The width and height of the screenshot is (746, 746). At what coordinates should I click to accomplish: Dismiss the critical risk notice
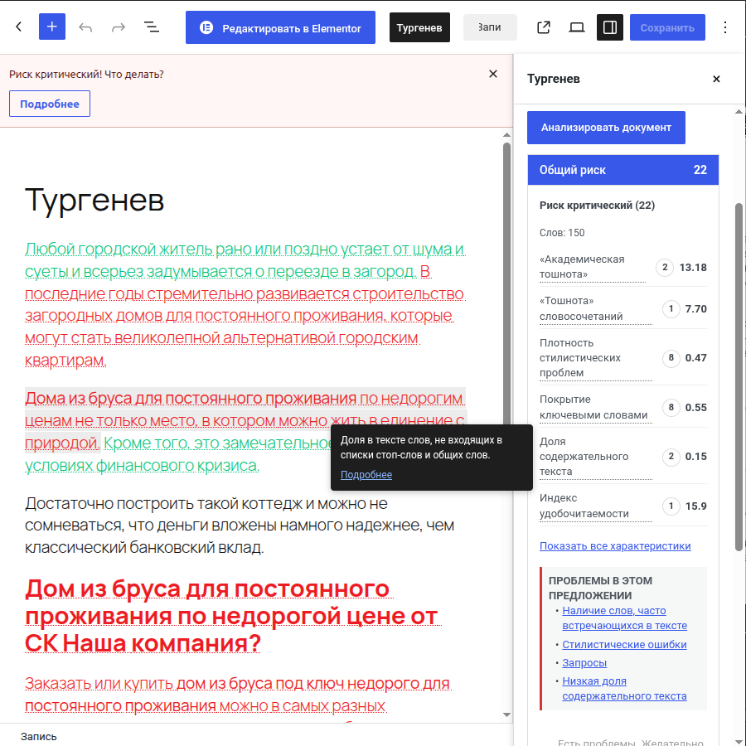tap(493, 74)
